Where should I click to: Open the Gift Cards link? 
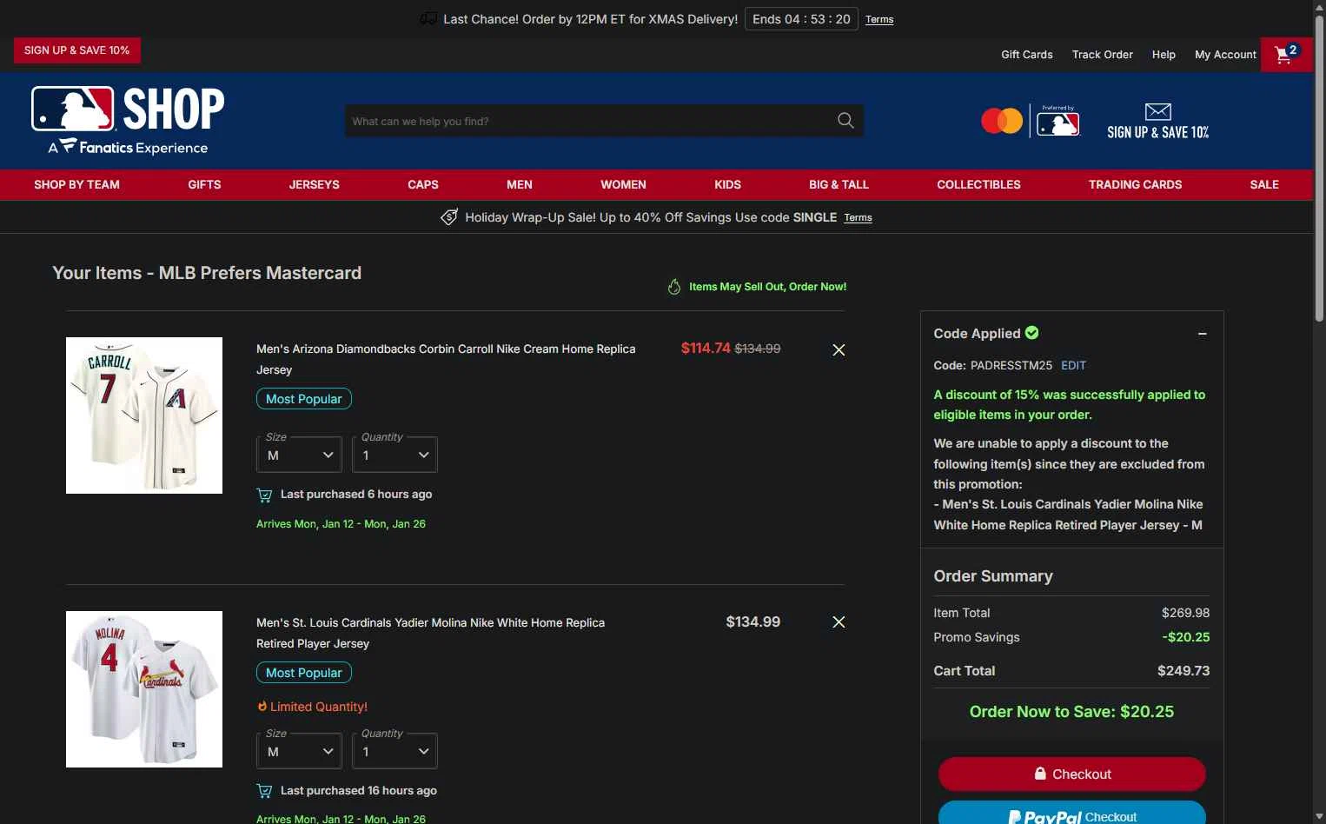pyautogui.click(x=1026, y=54)
